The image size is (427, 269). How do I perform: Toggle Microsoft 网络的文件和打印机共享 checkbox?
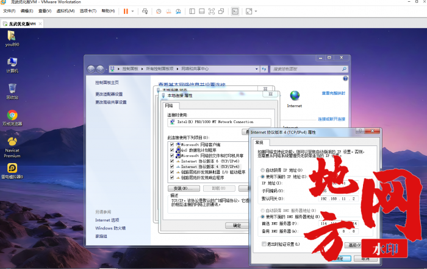pyautogui.click(x=172, y=156)
